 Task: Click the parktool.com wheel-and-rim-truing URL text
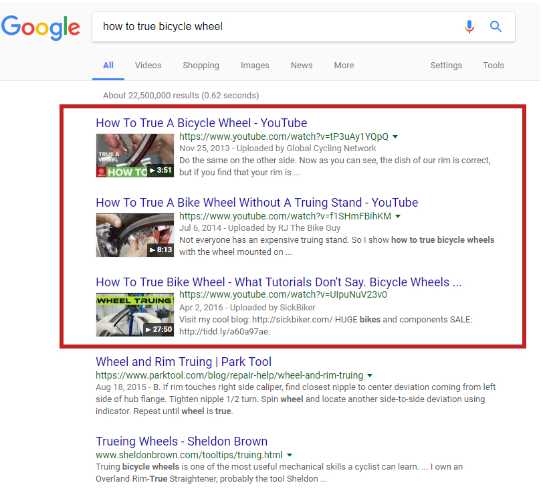pos(229,375)
